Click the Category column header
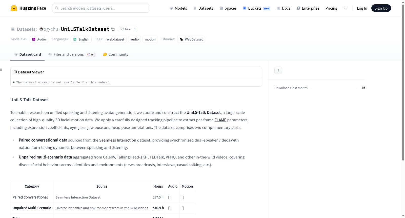 point(32,186)
